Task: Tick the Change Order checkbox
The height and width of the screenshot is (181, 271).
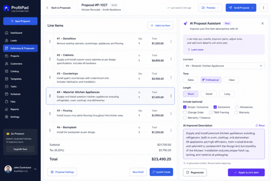Action: click(x=185, y=113)
